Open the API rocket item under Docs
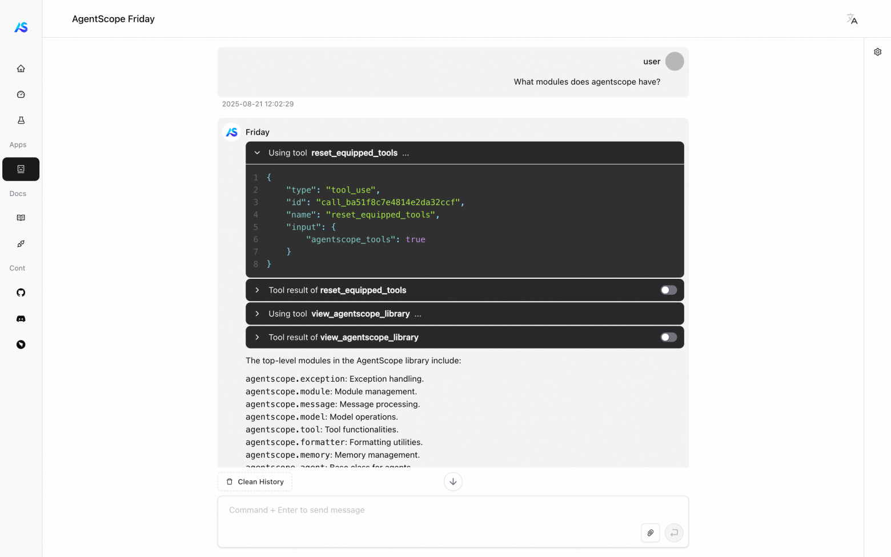The width and height of the screenshot is (891, 557). click(21, 244)
